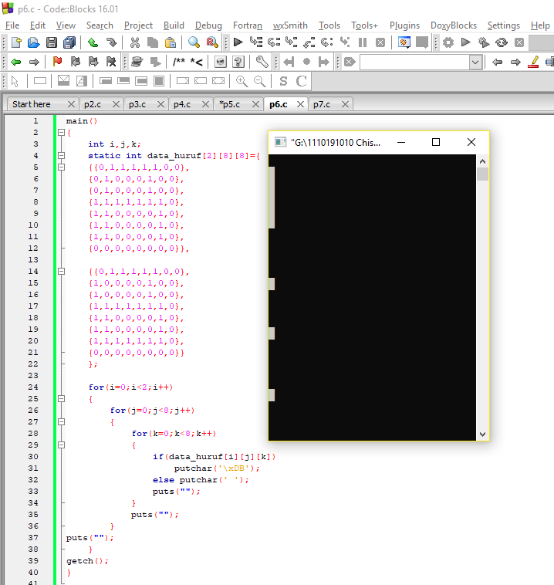This screenshot has height=585, width=554.
Task: Zoom in with magnifier plus icon
Action: [242, 81]
